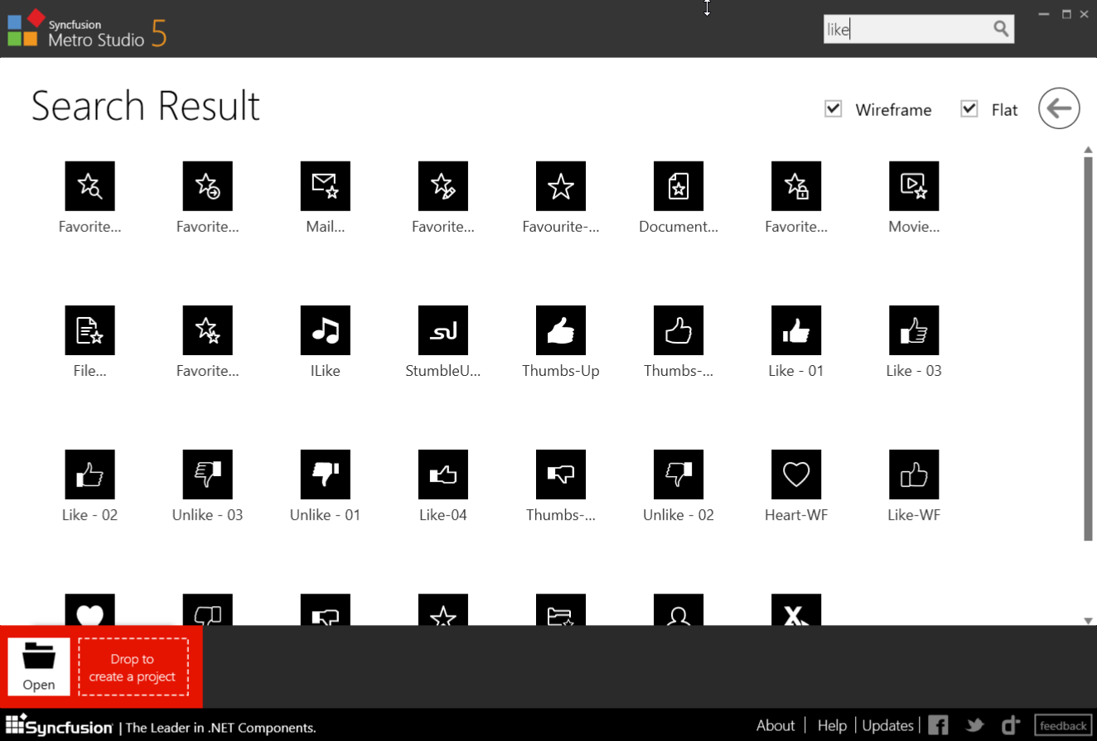The width and height of the screenshot is (1097, 741).
Task: Click the Like - 01 icon
Action: (795, 330)
